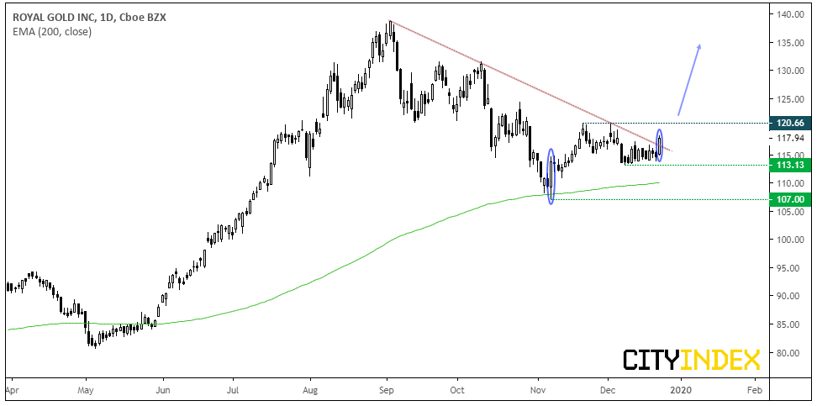Viewport: 817px width, 406px height.
Task: Click the 110.00 price axis value
Action: click(x=789, y=183)
